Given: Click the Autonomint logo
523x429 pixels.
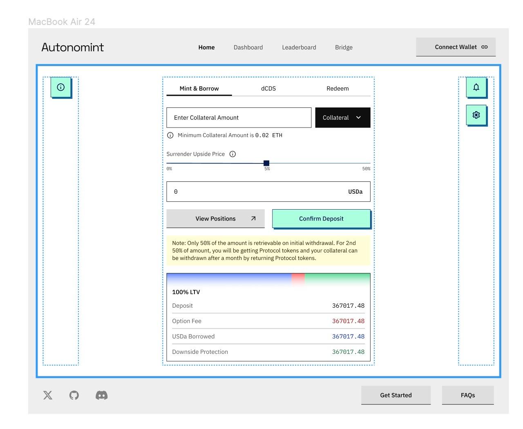Looking at the screenshot, I should pos(73,47).
